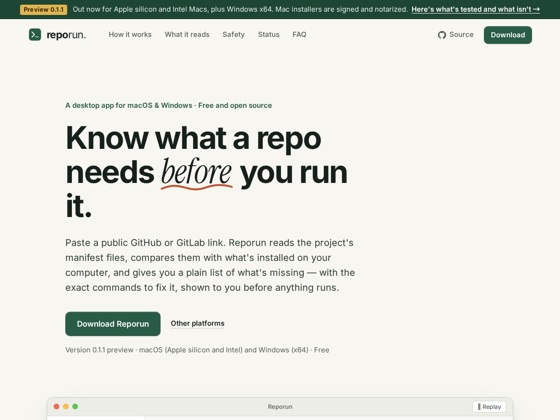560x420 pixels.
Task: Open the Safety nav link
Action: [234, 35]
